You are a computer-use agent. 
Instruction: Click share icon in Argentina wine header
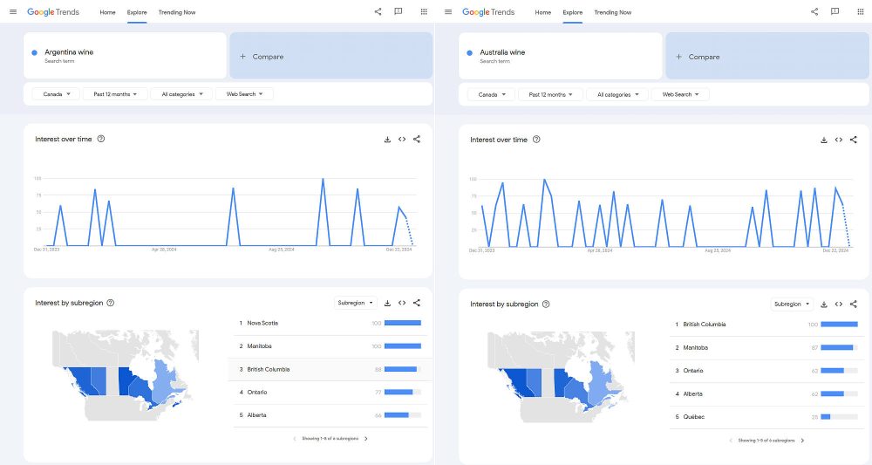[x=378, y=11]
